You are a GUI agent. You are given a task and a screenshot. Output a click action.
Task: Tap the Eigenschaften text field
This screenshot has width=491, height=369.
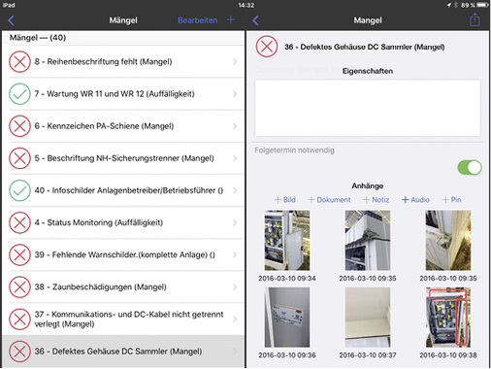point(368,108)
